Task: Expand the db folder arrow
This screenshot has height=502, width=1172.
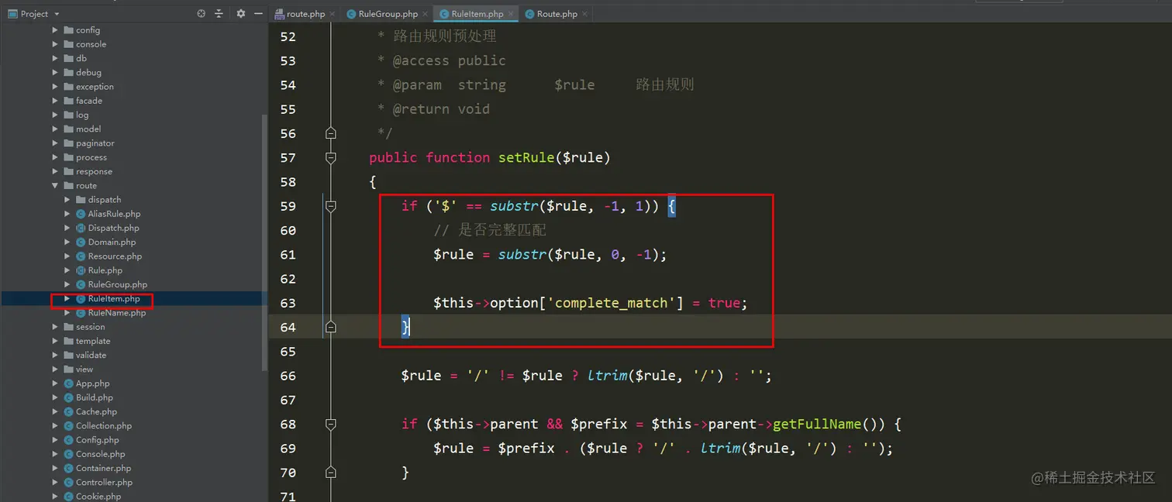Action: (55, 58)
